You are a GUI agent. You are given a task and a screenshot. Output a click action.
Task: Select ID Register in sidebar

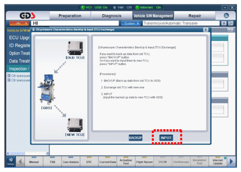pos(19,45)
